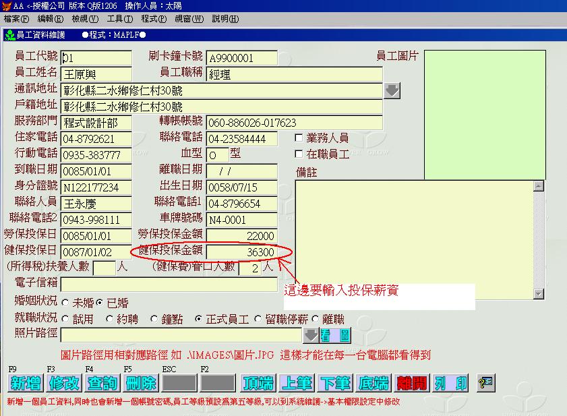The height and width of the screenshot is (416, 567).
Task: Select the 未婚 marital status radio
Action: point(65,302)
